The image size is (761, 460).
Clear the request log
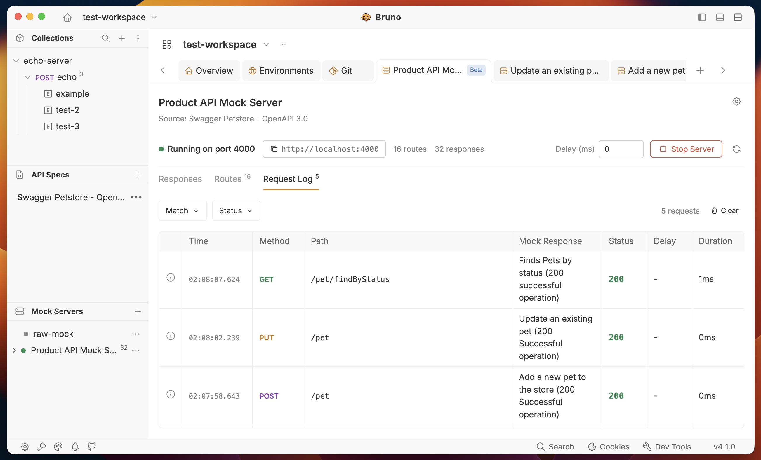coord(724,211)
